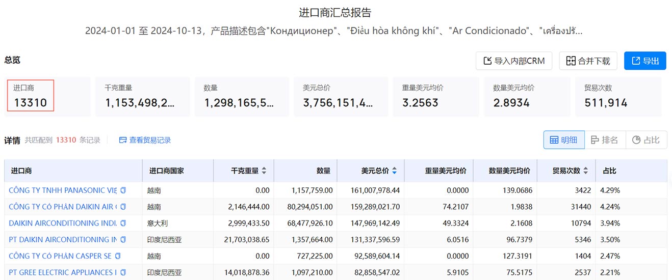Viewport: 672px width, 280px height.
Task: Sort by 千克重量 column arrows
Action: 264,171
